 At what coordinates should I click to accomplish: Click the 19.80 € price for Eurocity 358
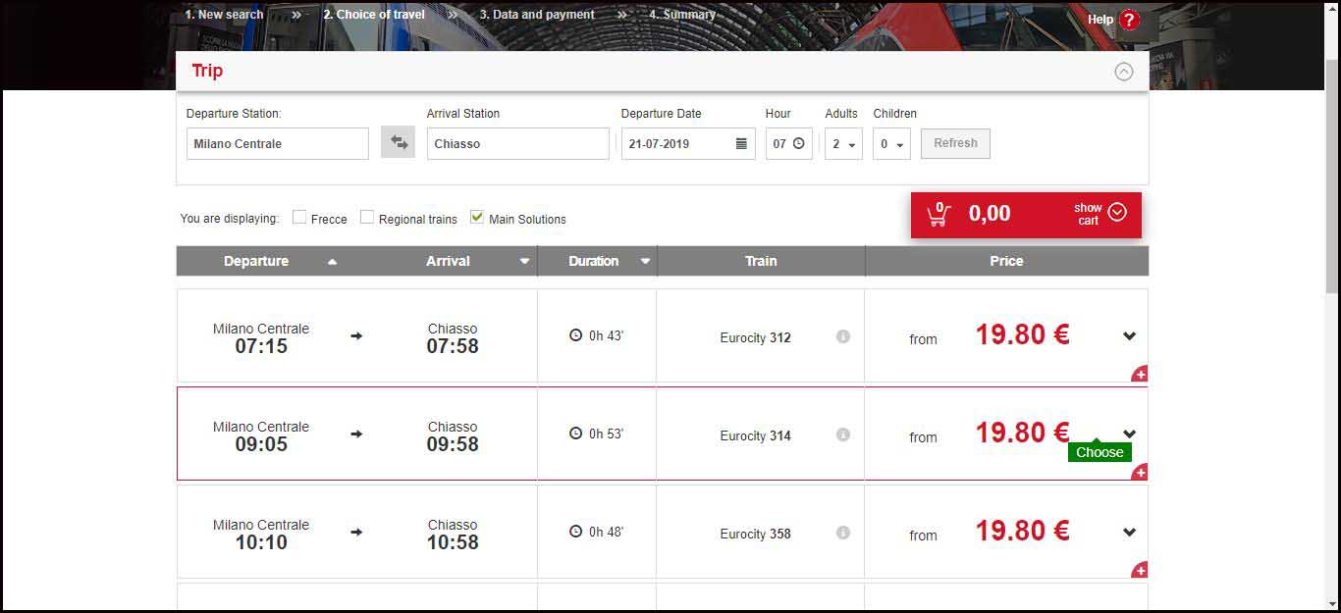pos(1022,531)
